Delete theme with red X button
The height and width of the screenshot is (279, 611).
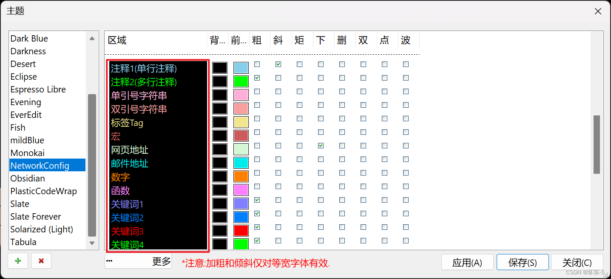tap(41, 261)
